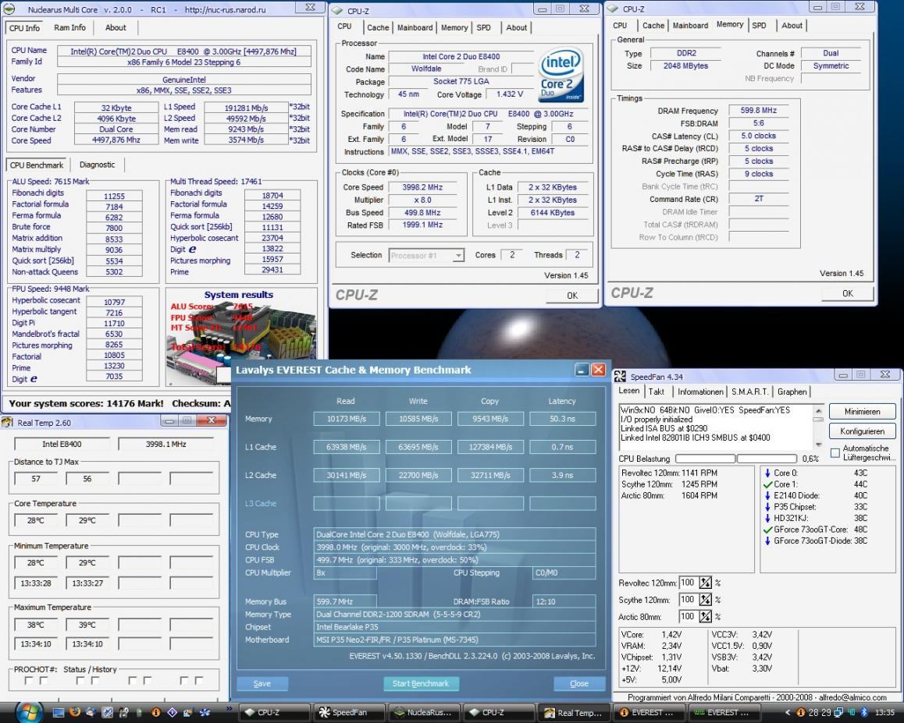The height and width of the screenshot is (723, 904).
Task: Click the network tray icon
Action: [x=838, y=713]
